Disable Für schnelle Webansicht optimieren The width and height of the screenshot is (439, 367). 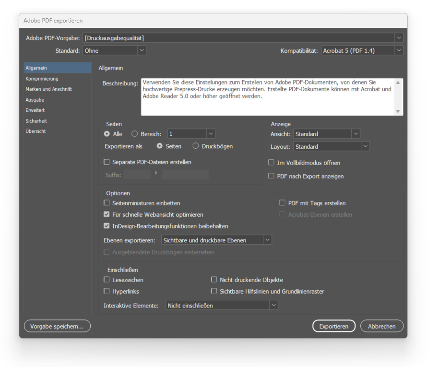point(107,214)
